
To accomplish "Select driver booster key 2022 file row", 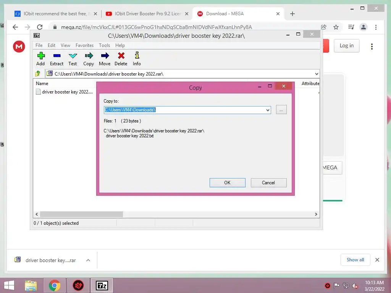I will pyautogui.click(x=65, y=92).
